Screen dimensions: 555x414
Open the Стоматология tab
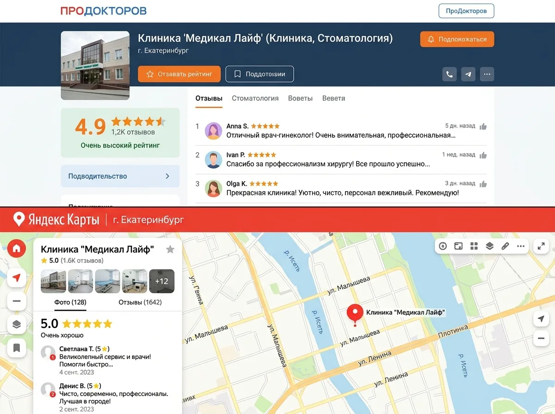click(255, 98)
